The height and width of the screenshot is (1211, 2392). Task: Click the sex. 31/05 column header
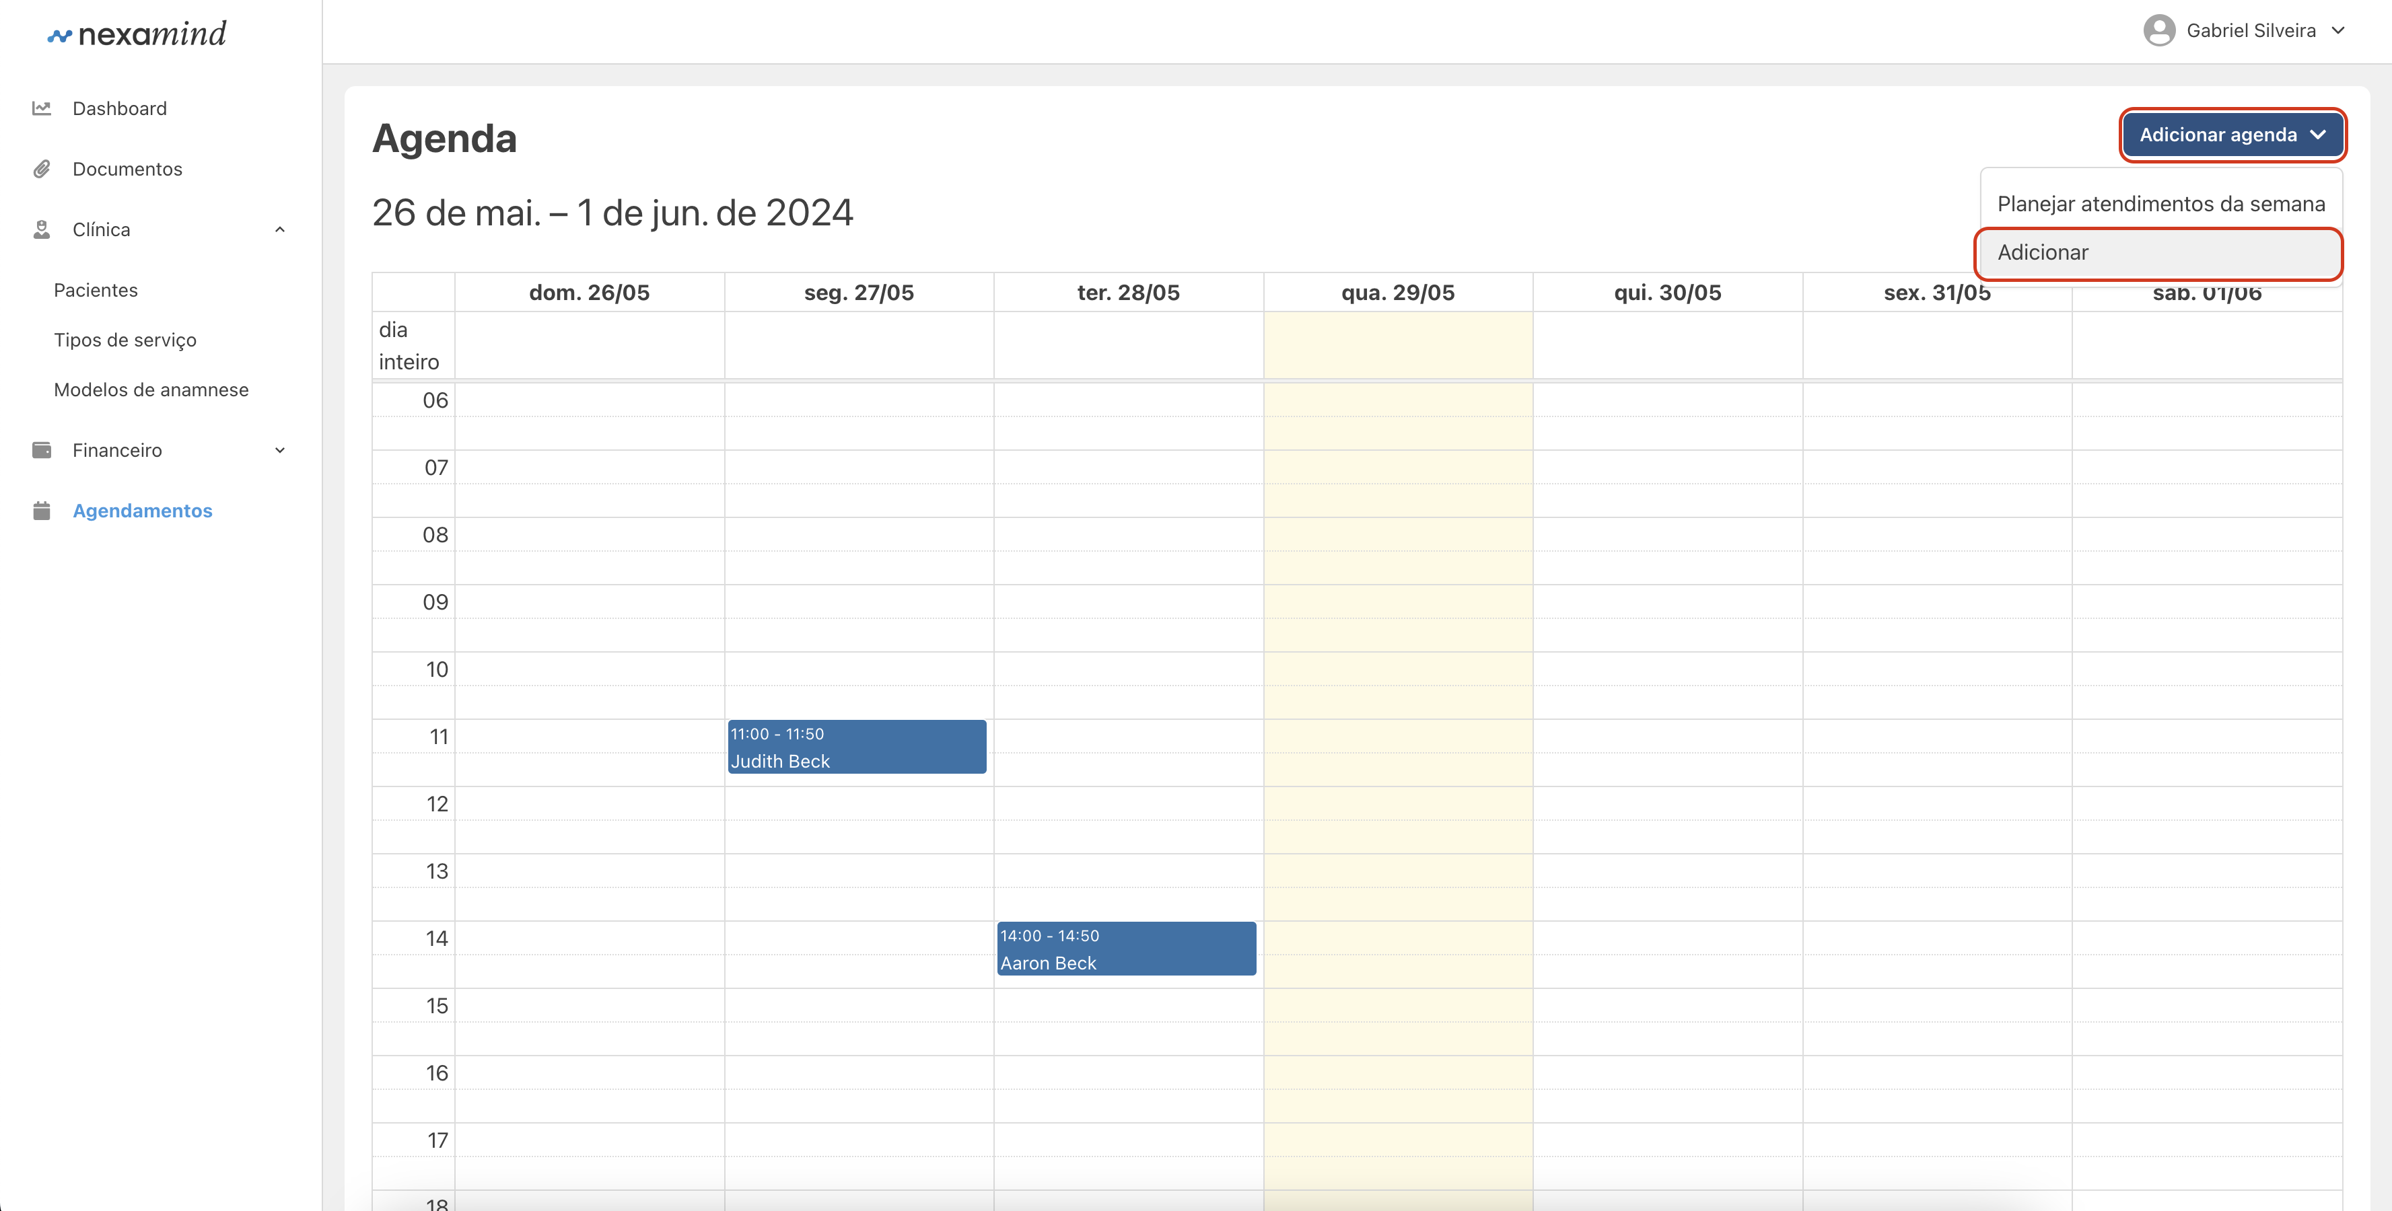pos(1937,293)
